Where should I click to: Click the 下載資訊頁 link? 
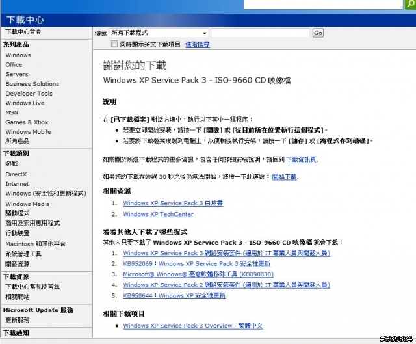tap(302, 159)
